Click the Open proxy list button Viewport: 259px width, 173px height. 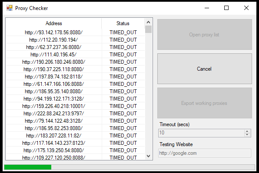(x=205, y=34)
